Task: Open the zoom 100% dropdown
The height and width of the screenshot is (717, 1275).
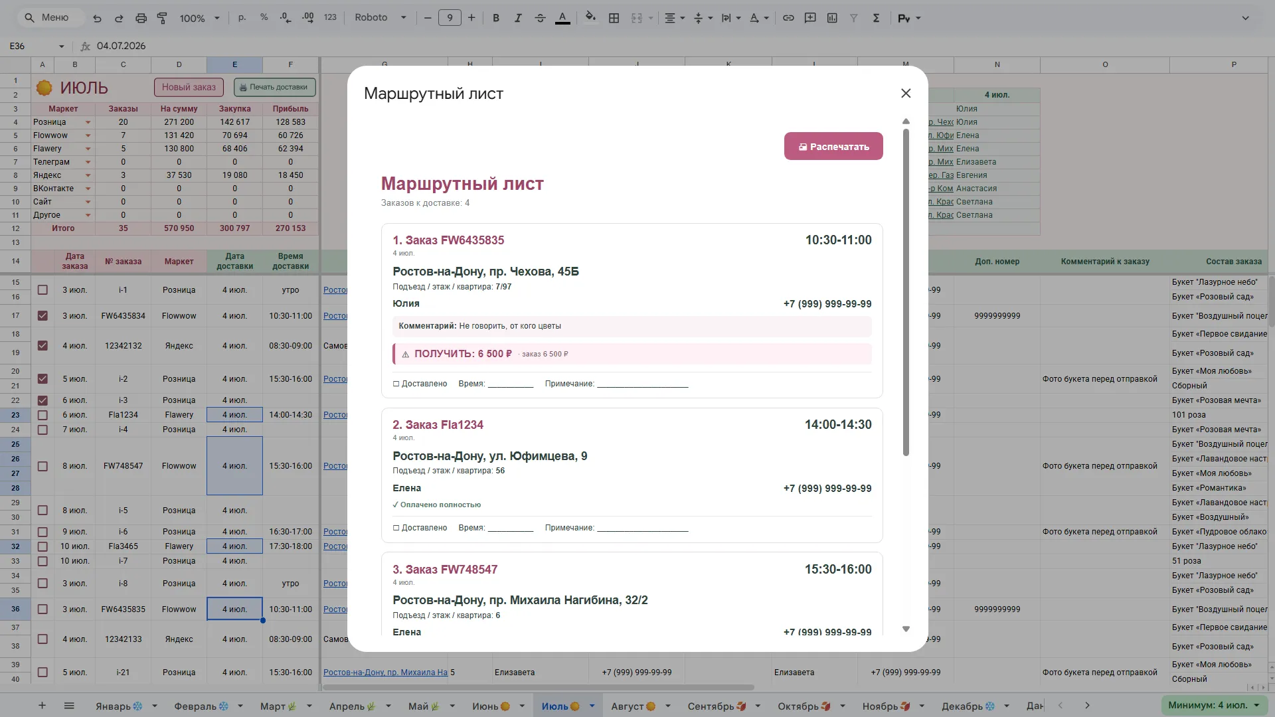Action: 199,18
